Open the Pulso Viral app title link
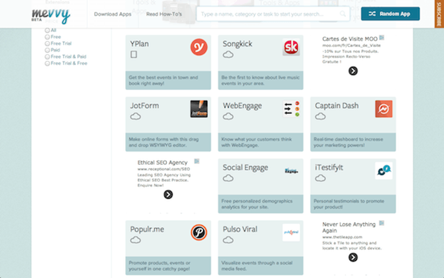Viewport: 444px width, 278px height. (240, 229)
